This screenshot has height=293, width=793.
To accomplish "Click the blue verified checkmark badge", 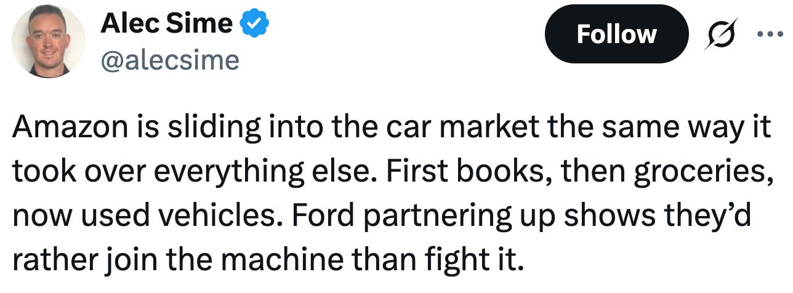I will coord(254,23).
